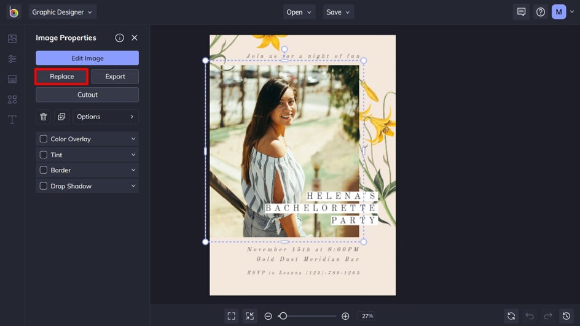Open the Text tool in sidebar
The height and width of the screenshot is (326, 580).
point(12,119)
